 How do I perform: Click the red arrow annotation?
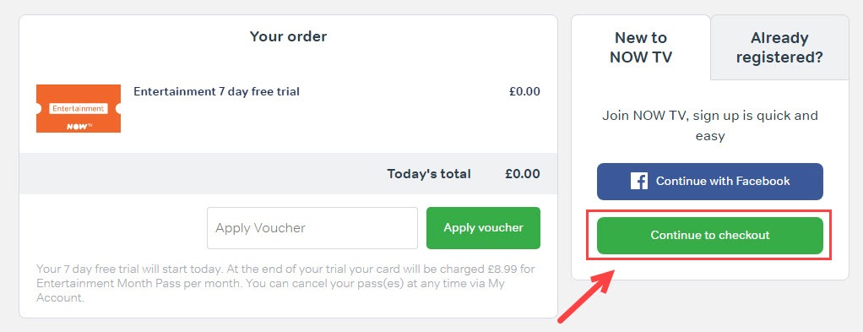point(586,295)
